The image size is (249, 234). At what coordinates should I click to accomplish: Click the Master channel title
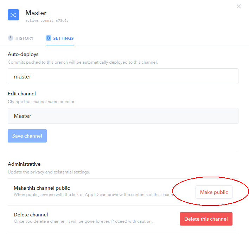pos(36,13)
